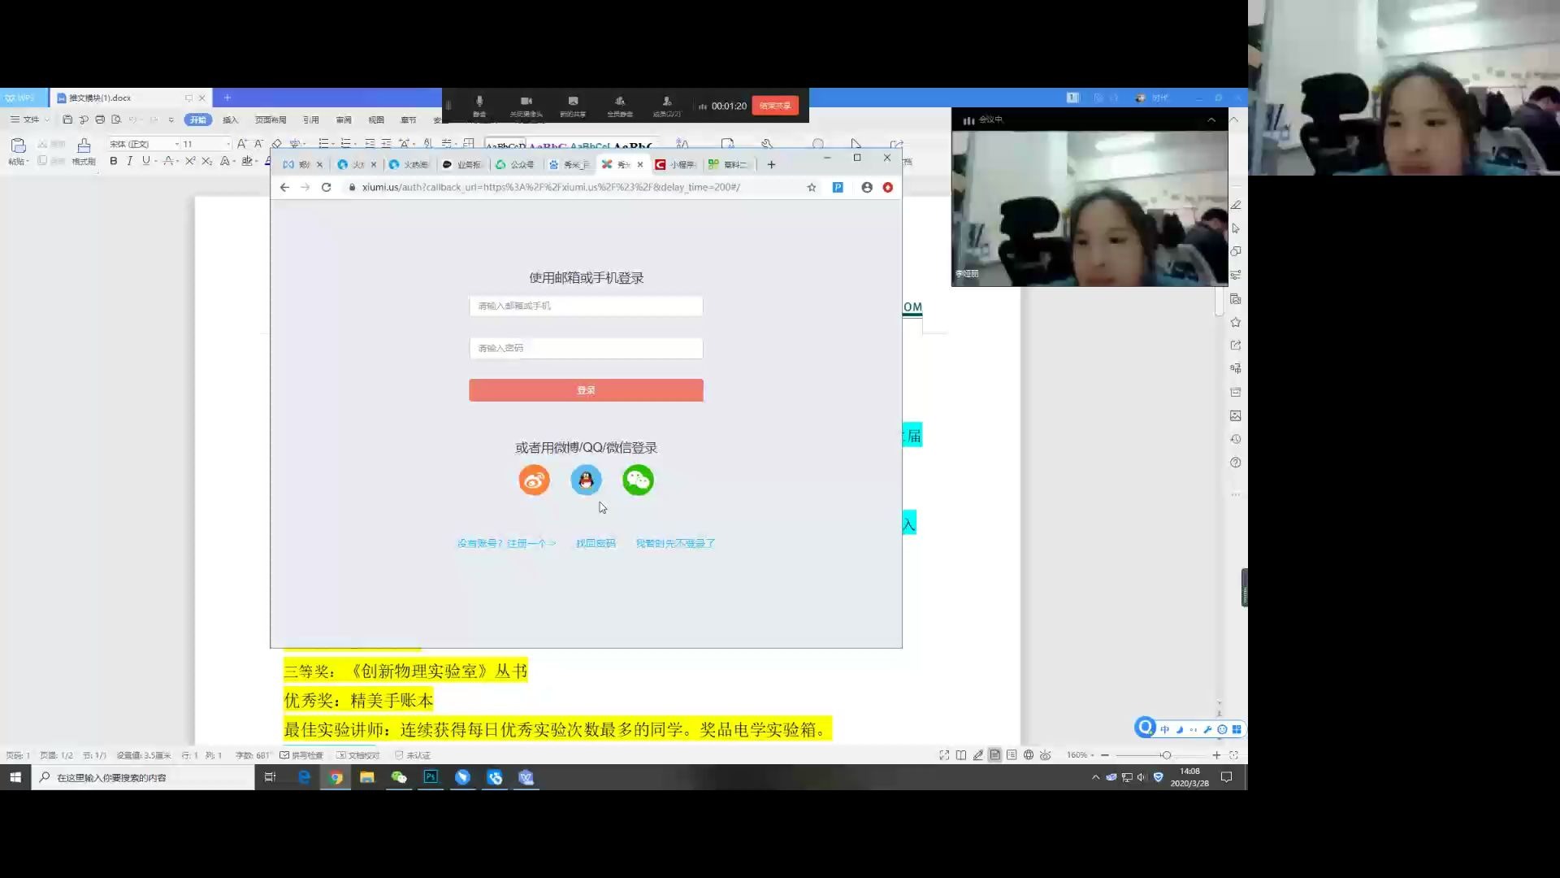Toggle underline formatting in WPS

tap(146, 161)
